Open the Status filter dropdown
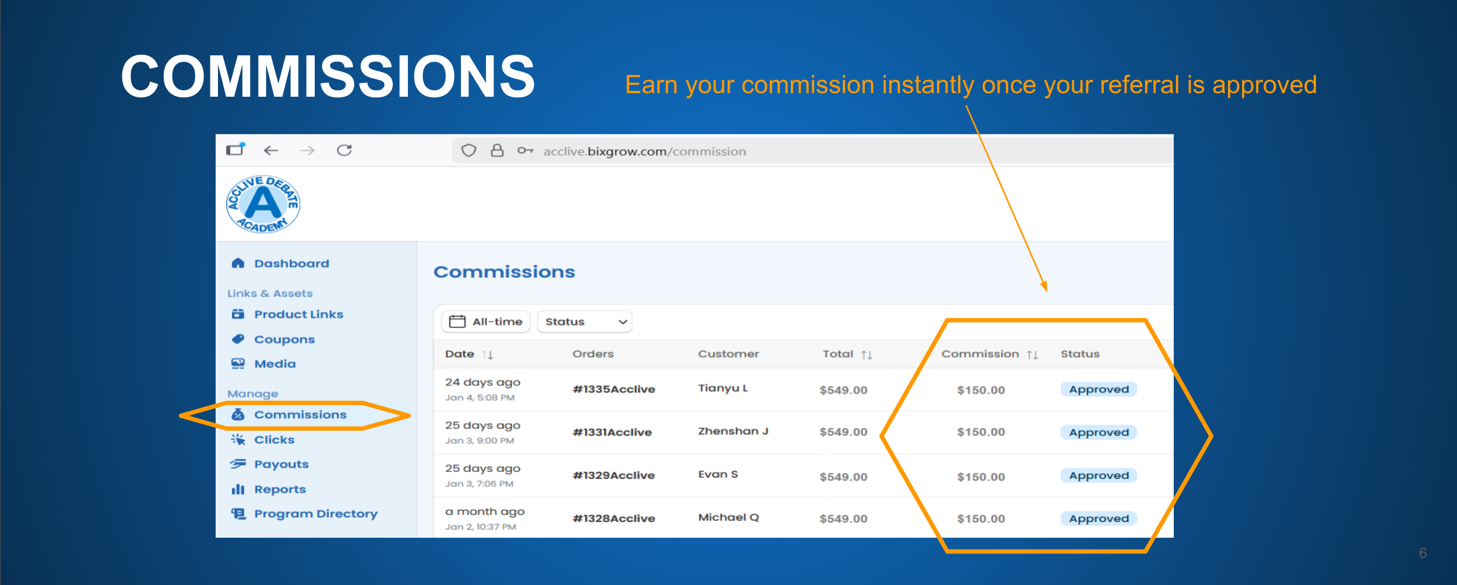Viewport: 1457px width, 585px height. click(x=585, y=322)
